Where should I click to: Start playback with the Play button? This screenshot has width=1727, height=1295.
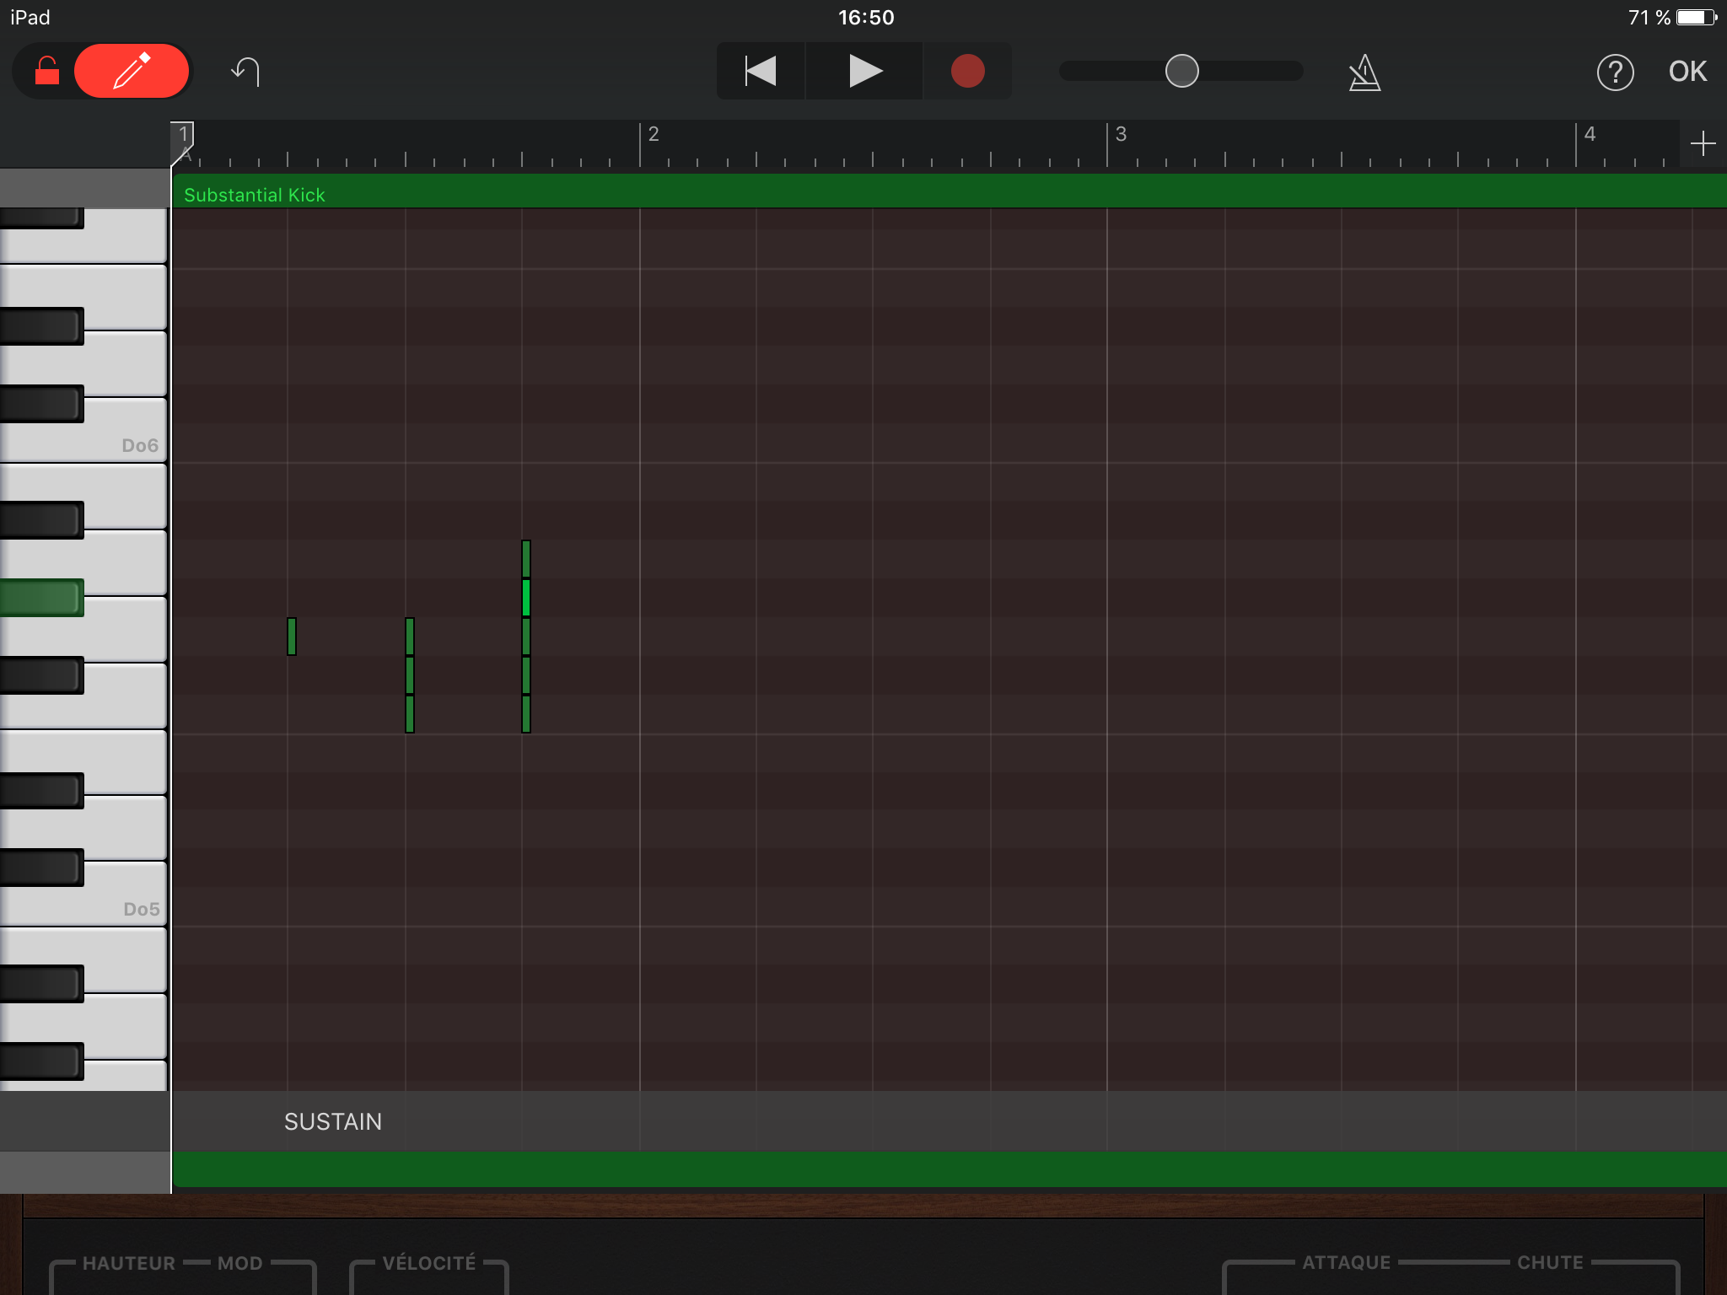864,72
